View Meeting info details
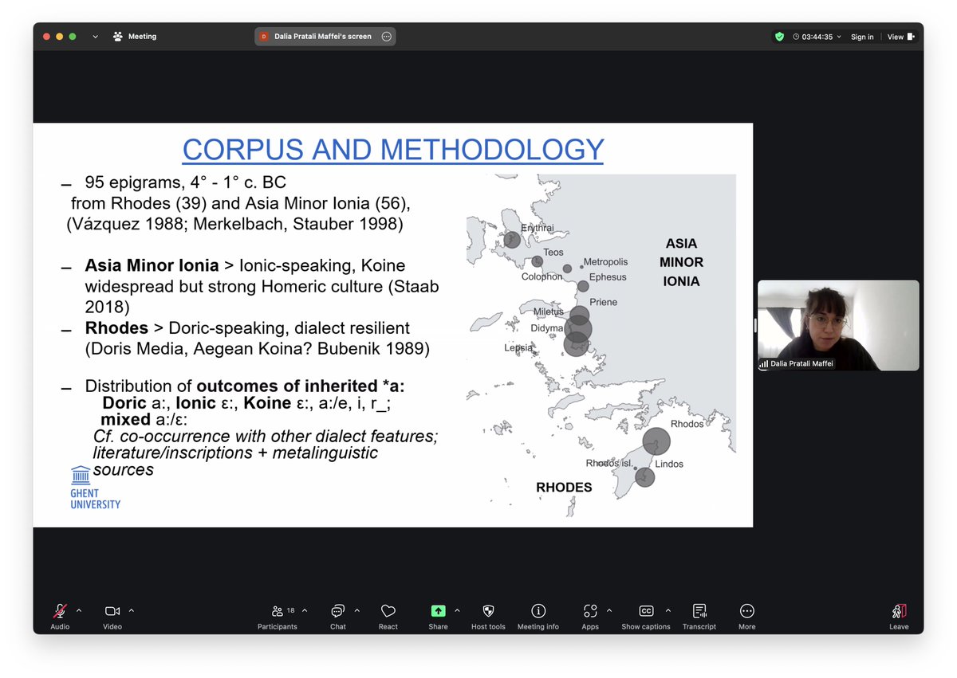 (538, 610)
